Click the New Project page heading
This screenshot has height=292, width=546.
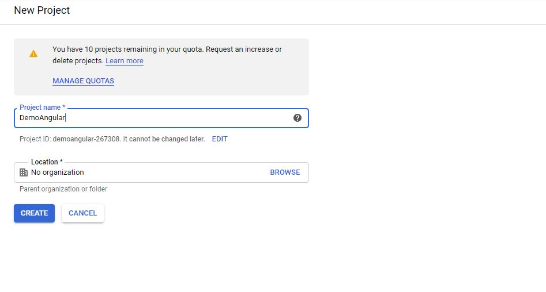click(x=42, y=10)
